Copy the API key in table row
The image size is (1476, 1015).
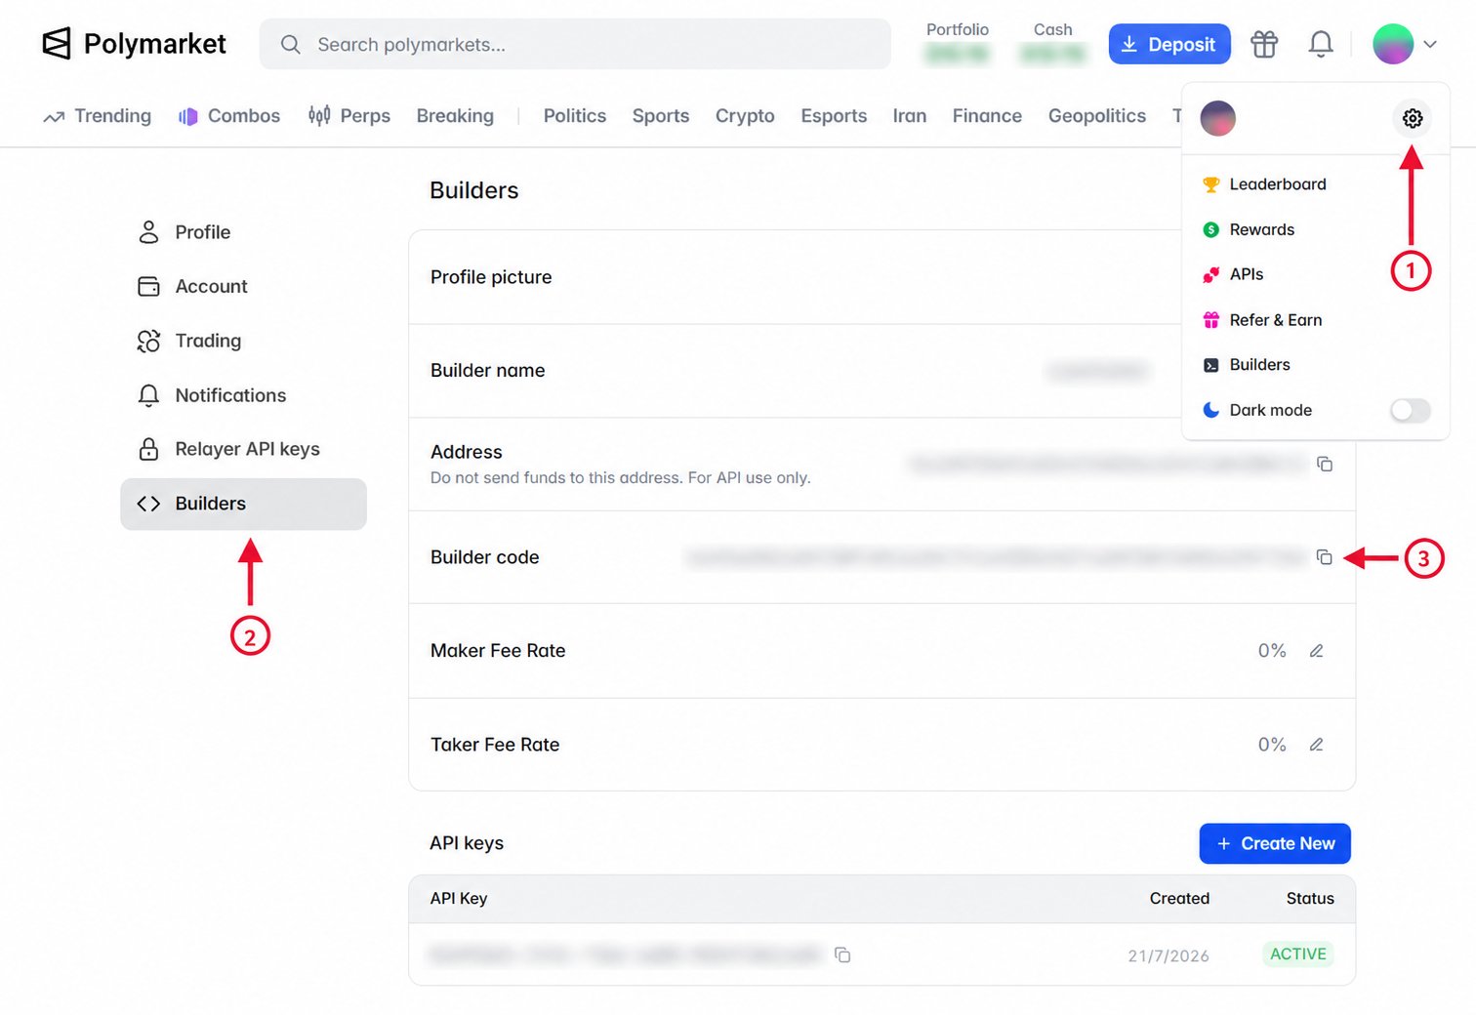click(842, 955)
